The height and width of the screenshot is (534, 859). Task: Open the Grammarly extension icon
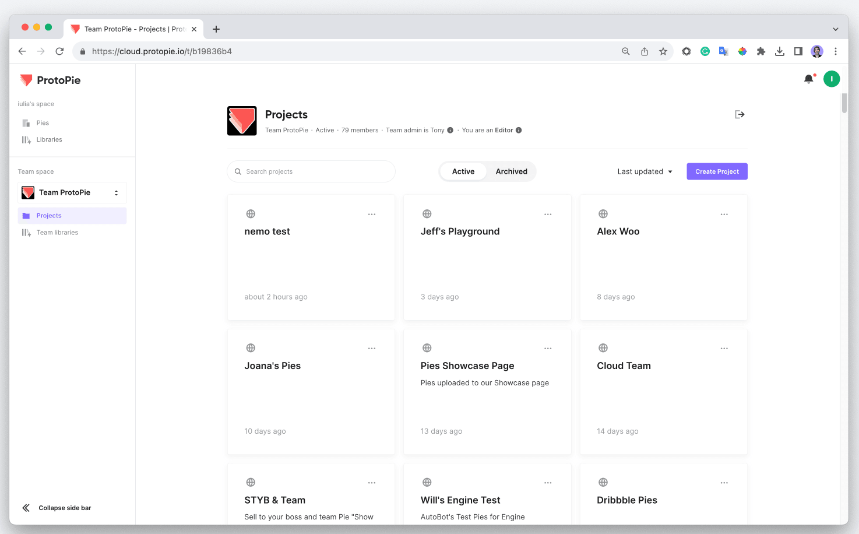[705, 51]
